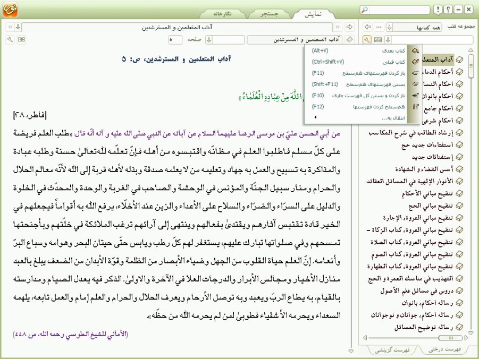This screenshot has height=359, width=479.
Task: Click the book list filter text field
Action: [x=432, y=39]
